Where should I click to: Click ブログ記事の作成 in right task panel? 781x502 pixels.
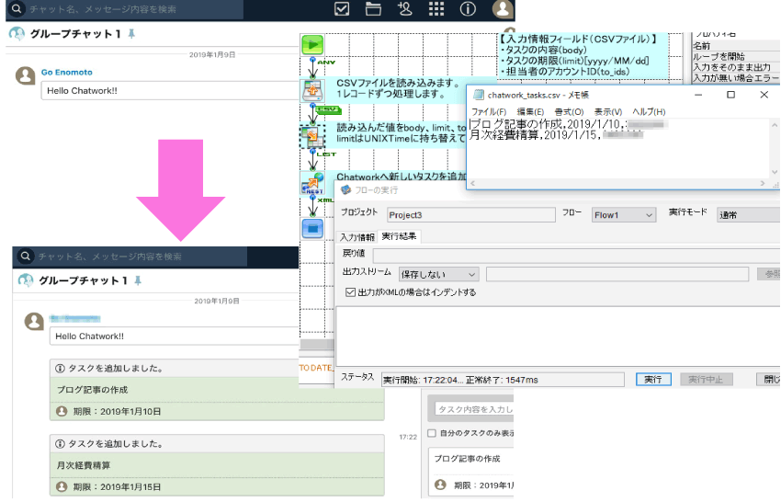point(467,459)
